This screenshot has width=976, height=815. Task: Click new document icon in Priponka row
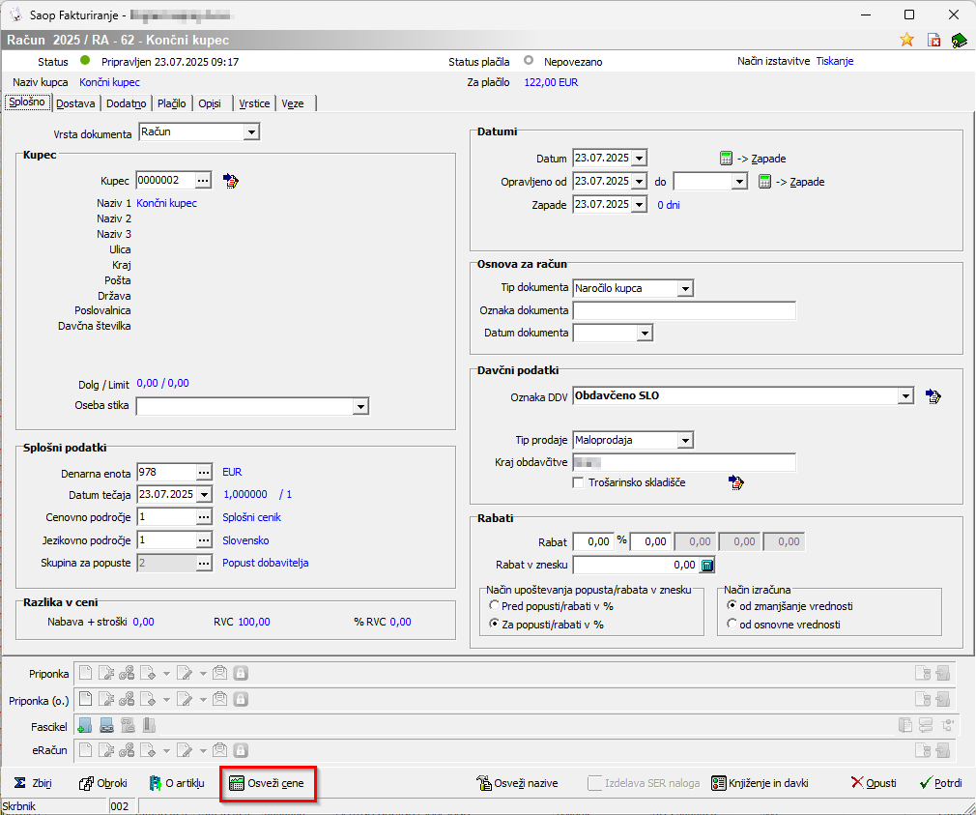[85, 673]
